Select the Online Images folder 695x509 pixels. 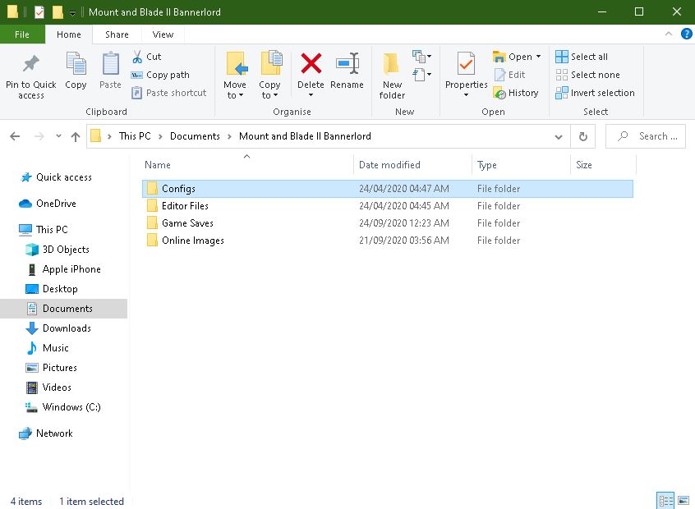click(388, 241)
